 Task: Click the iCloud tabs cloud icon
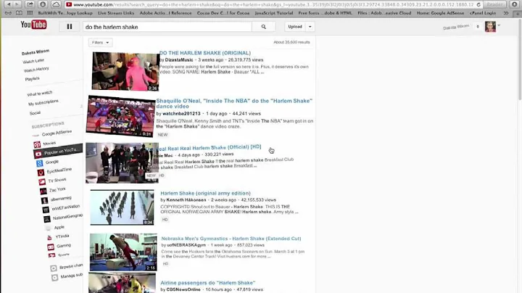click(x=56, y=4)
